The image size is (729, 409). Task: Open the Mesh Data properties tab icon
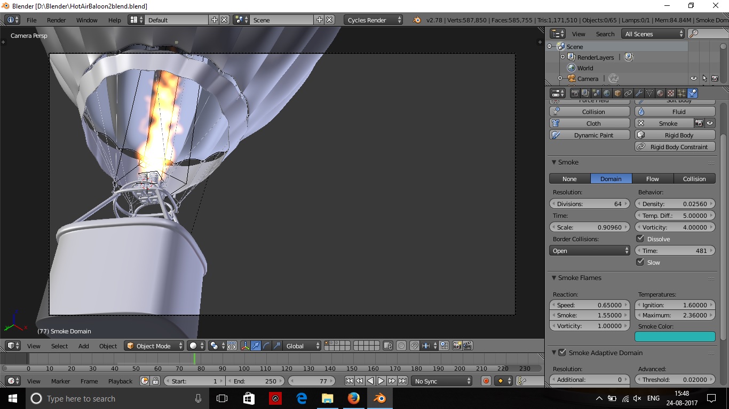(649, 93)
